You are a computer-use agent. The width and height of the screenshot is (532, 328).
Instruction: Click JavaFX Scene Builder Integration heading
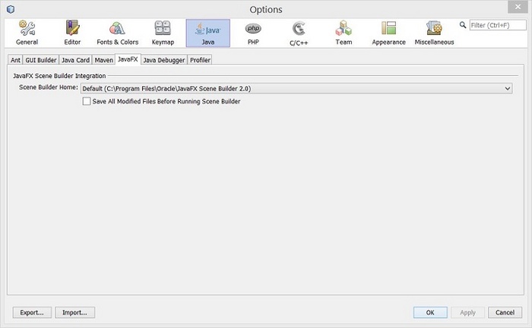[x=59, y=76]
